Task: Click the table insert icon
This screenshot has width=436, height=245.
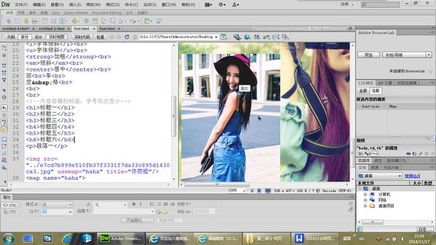Action: click(45, 21)
